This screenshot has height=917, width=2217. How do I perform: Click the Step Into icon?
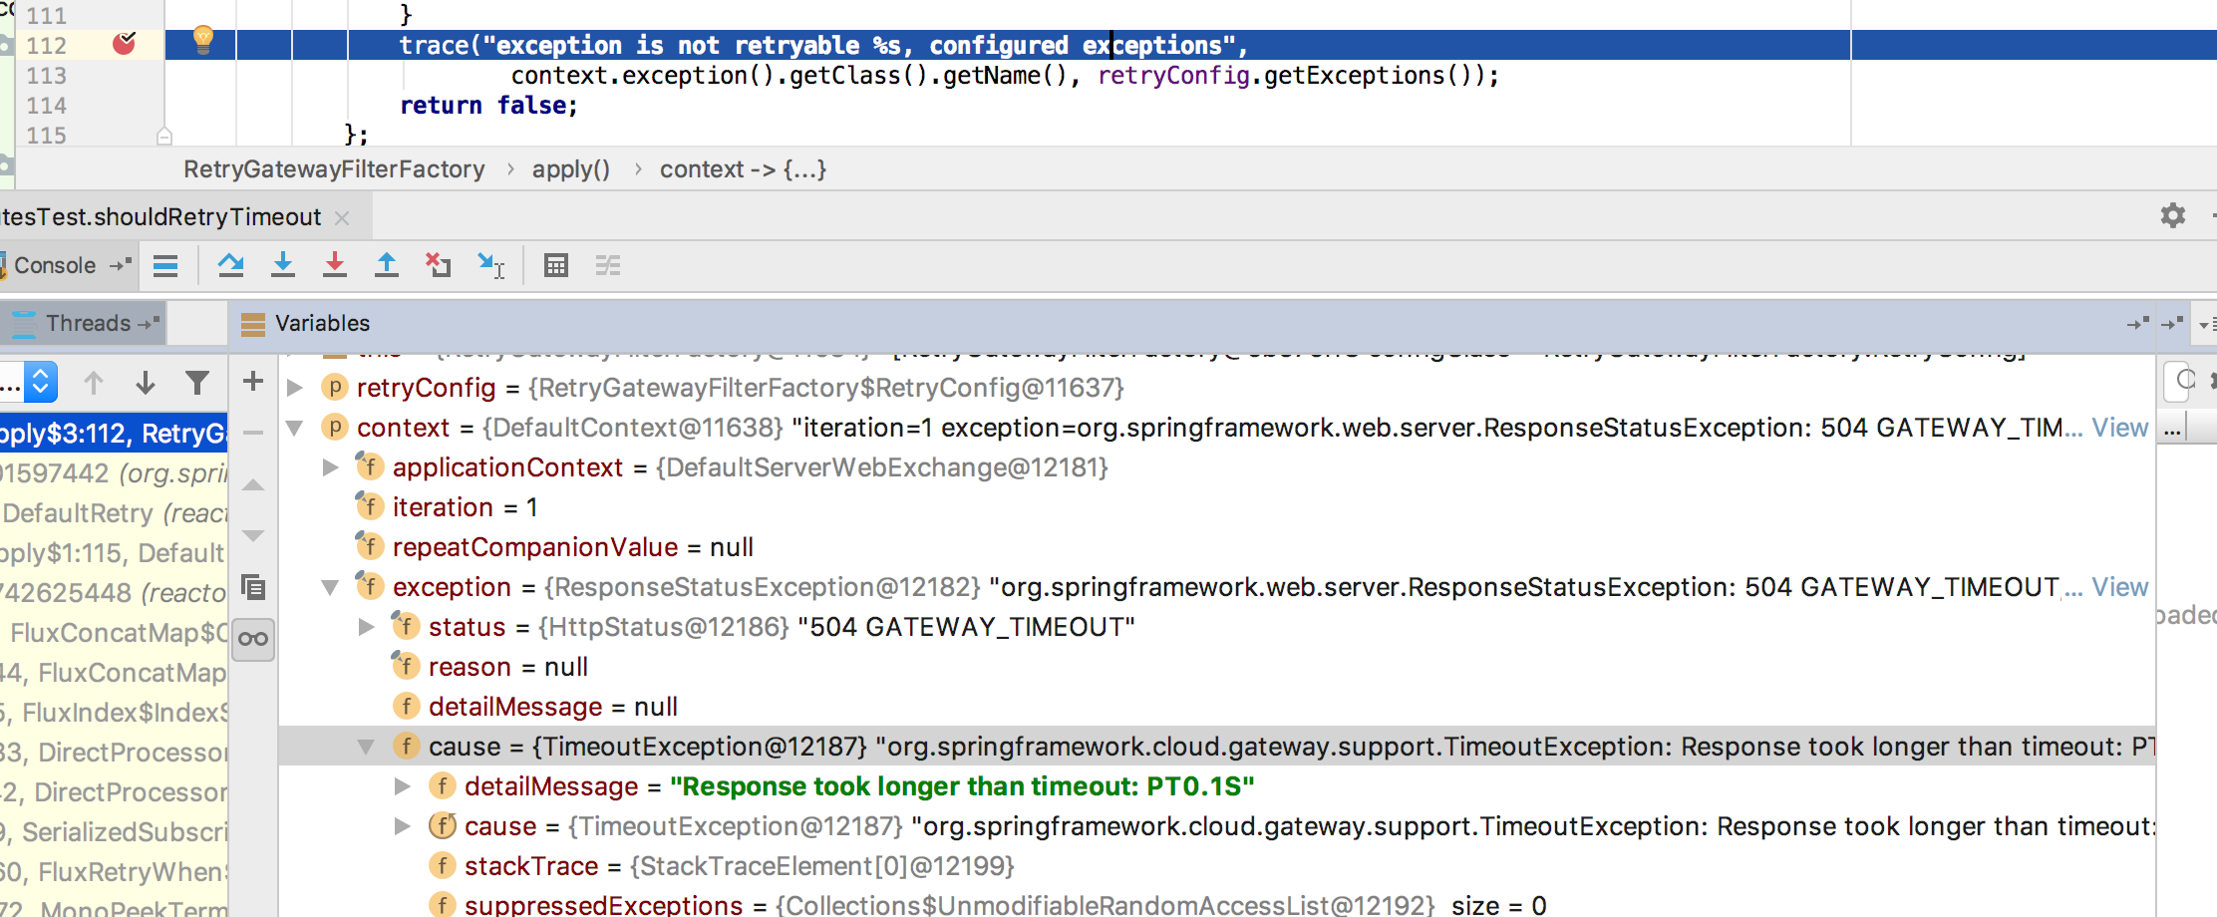283,265
